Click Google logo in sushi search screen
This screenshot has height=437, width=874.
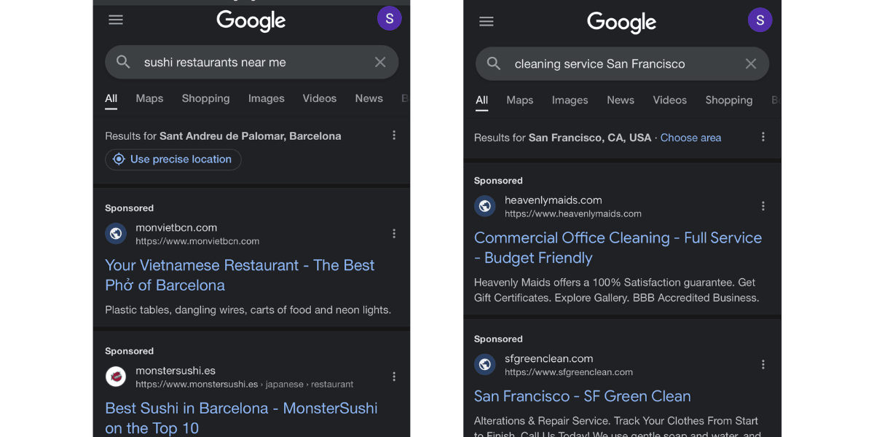251,21
